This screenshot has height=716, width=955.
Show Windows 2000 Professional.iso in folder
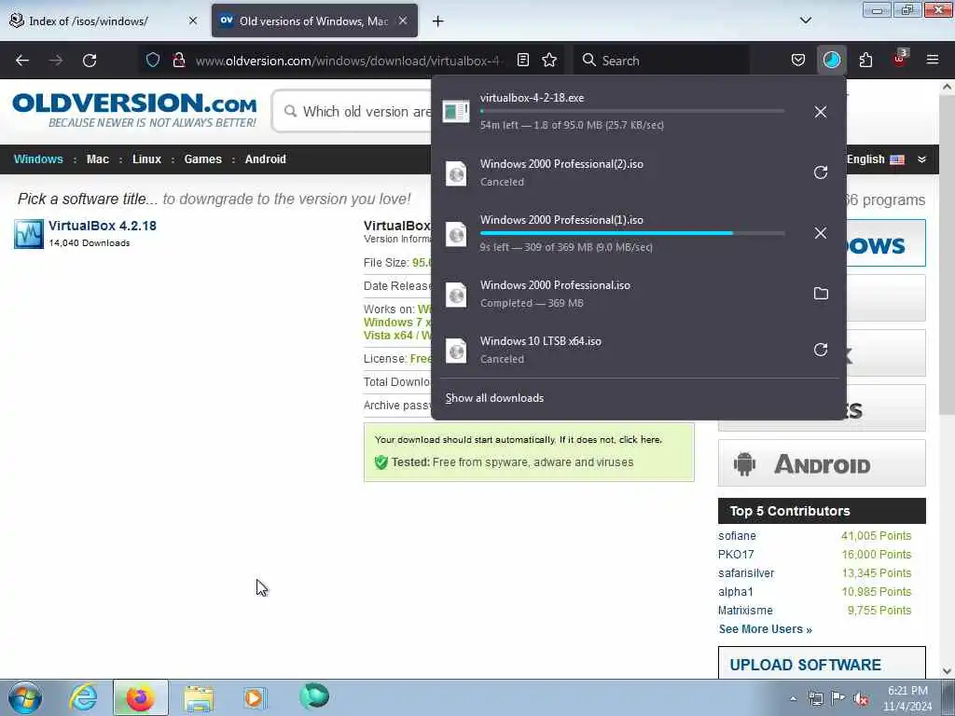tap(821, 294)
